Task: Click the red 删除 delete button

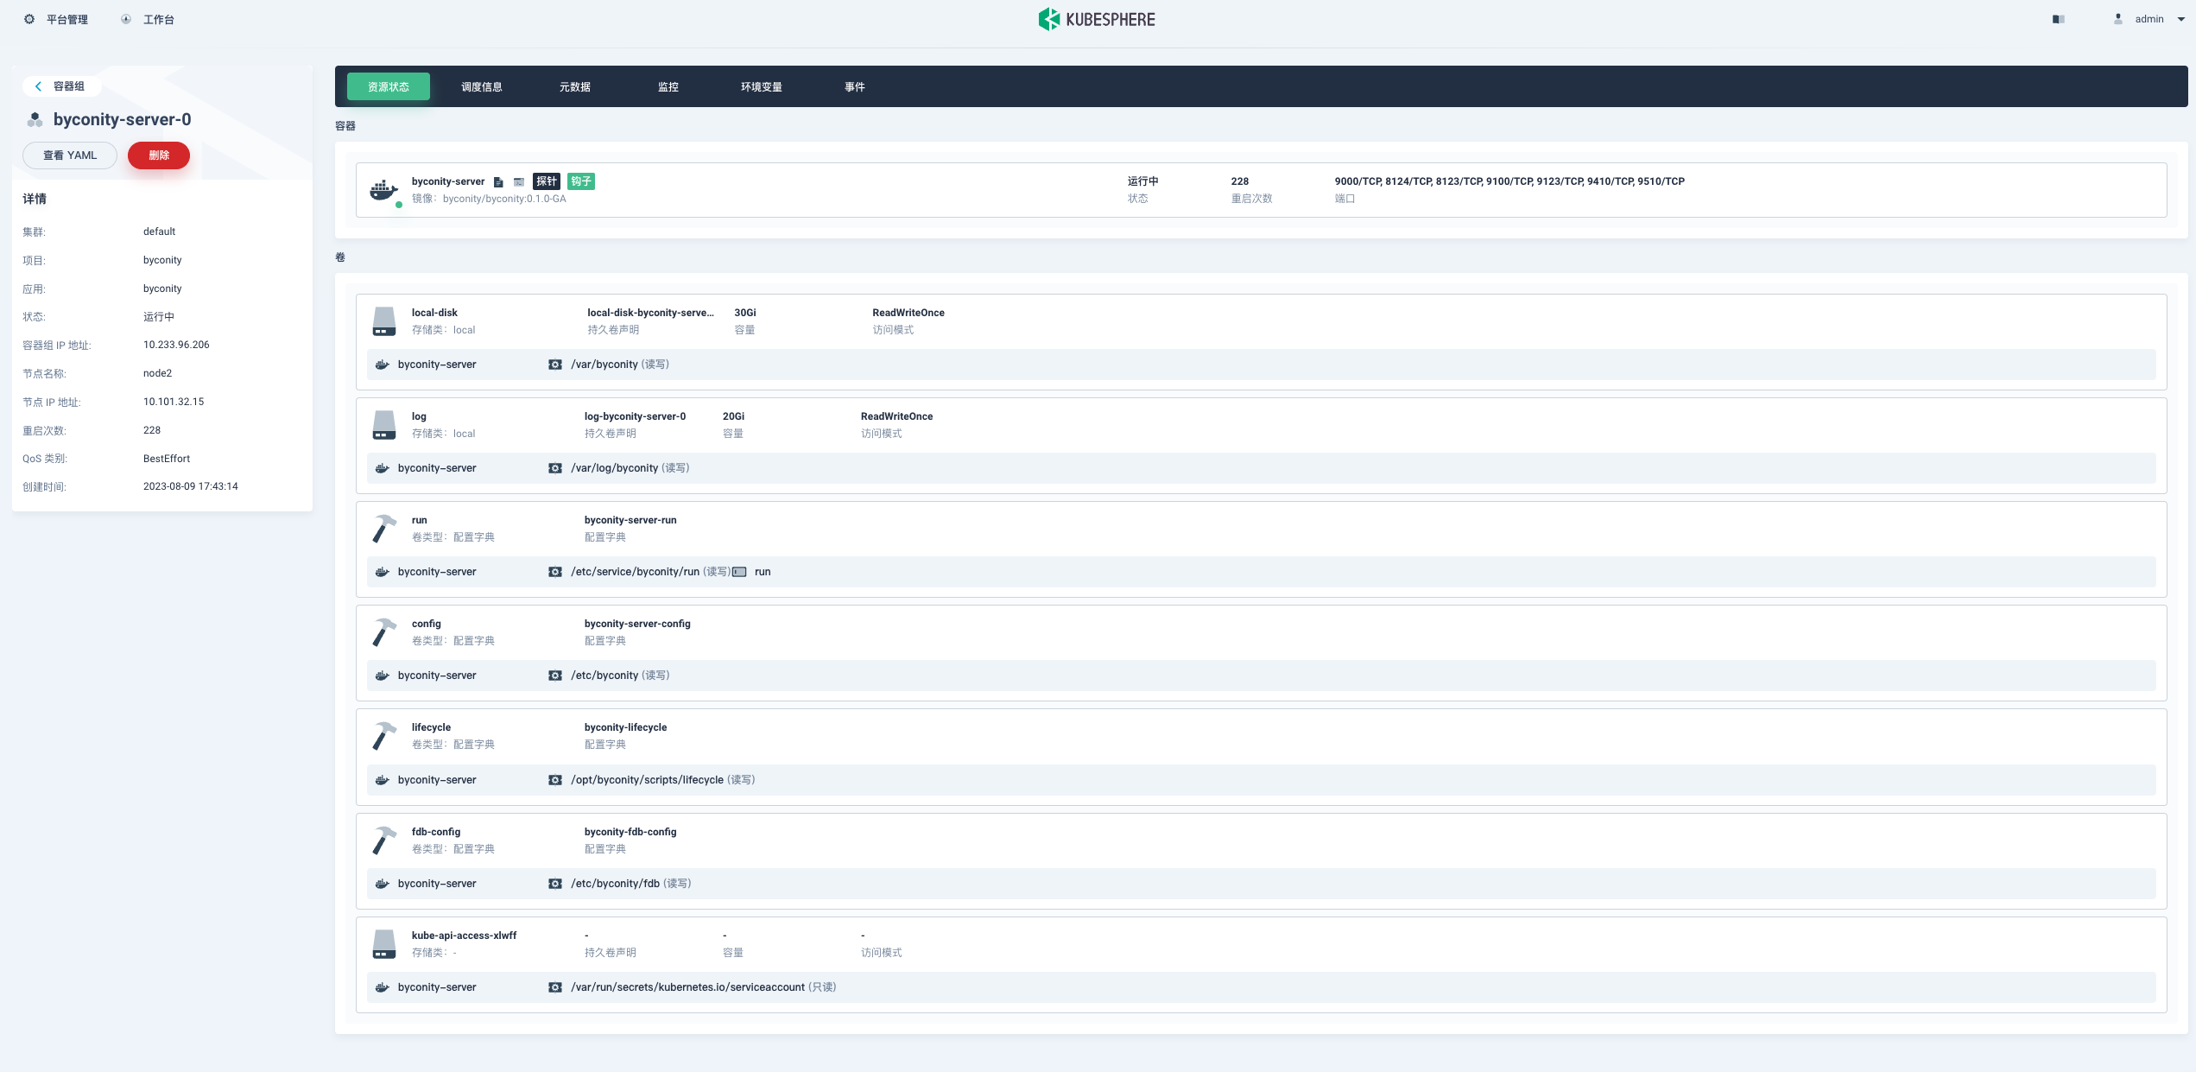Action: click(159, 155)
